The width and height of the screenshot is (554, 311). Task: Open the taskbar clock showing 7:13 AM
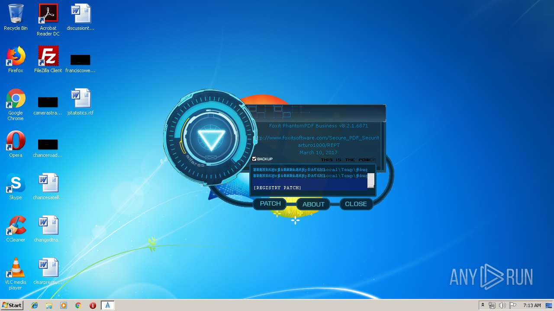pyautogui.click(x=532, y=305)
